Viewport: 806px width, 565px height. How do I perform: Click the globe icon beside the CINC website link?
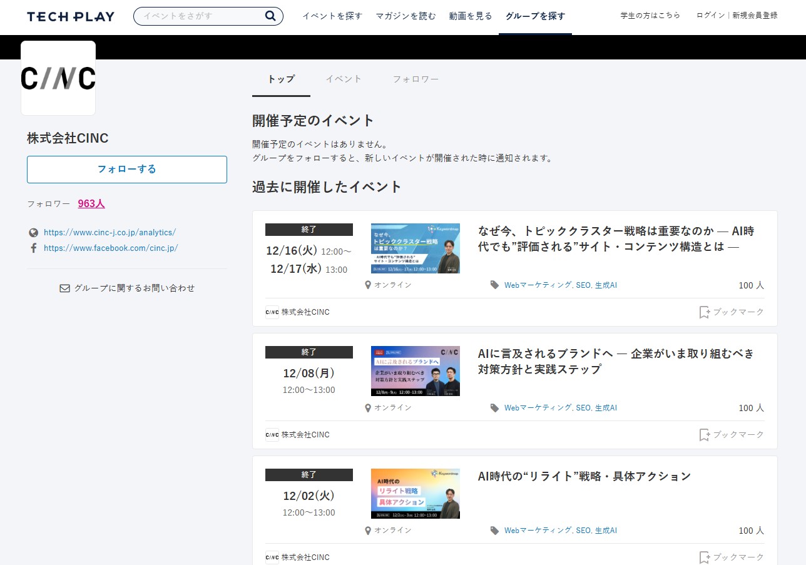click(33, 232)
